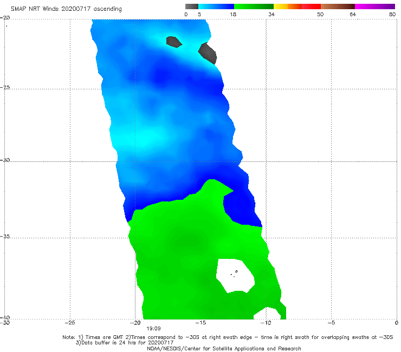Click the '18' label under the color bar
The width and height of the screenshot is (401, 352).
[x=233, y=14]
